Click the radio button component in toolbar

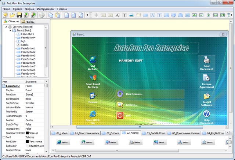click(209, 15)
